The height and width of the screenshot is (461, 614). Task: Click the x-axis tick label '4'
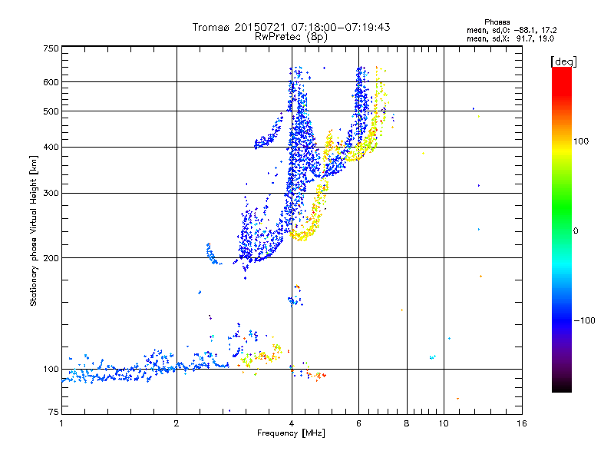coord(292,424)
